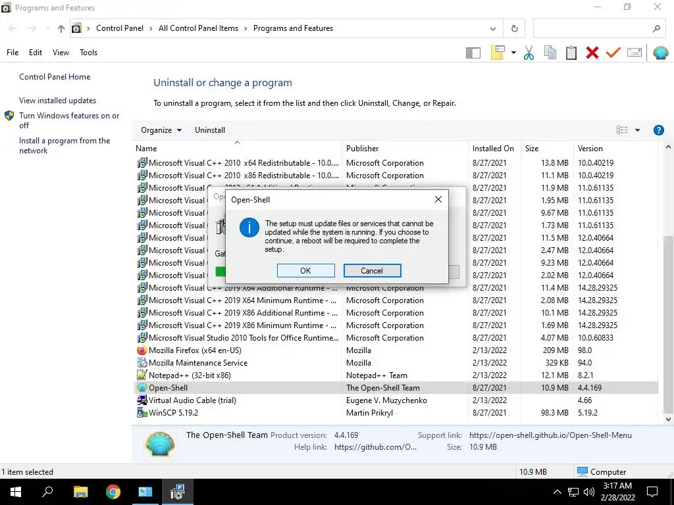Open the Tools menu
Viewport: 674px width, 505px height.
(x=89, y=53)
